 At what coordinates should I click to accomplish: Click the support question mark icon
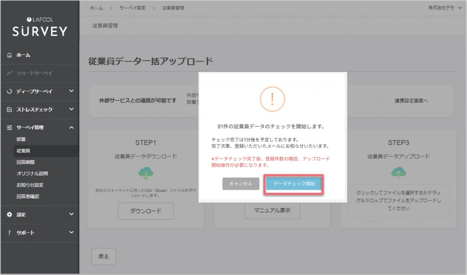click(9, 233)
